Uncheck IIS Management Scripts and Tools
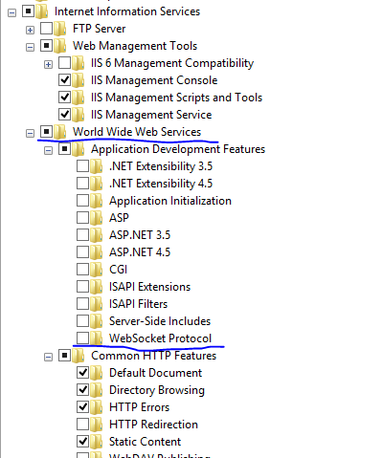 64,98
